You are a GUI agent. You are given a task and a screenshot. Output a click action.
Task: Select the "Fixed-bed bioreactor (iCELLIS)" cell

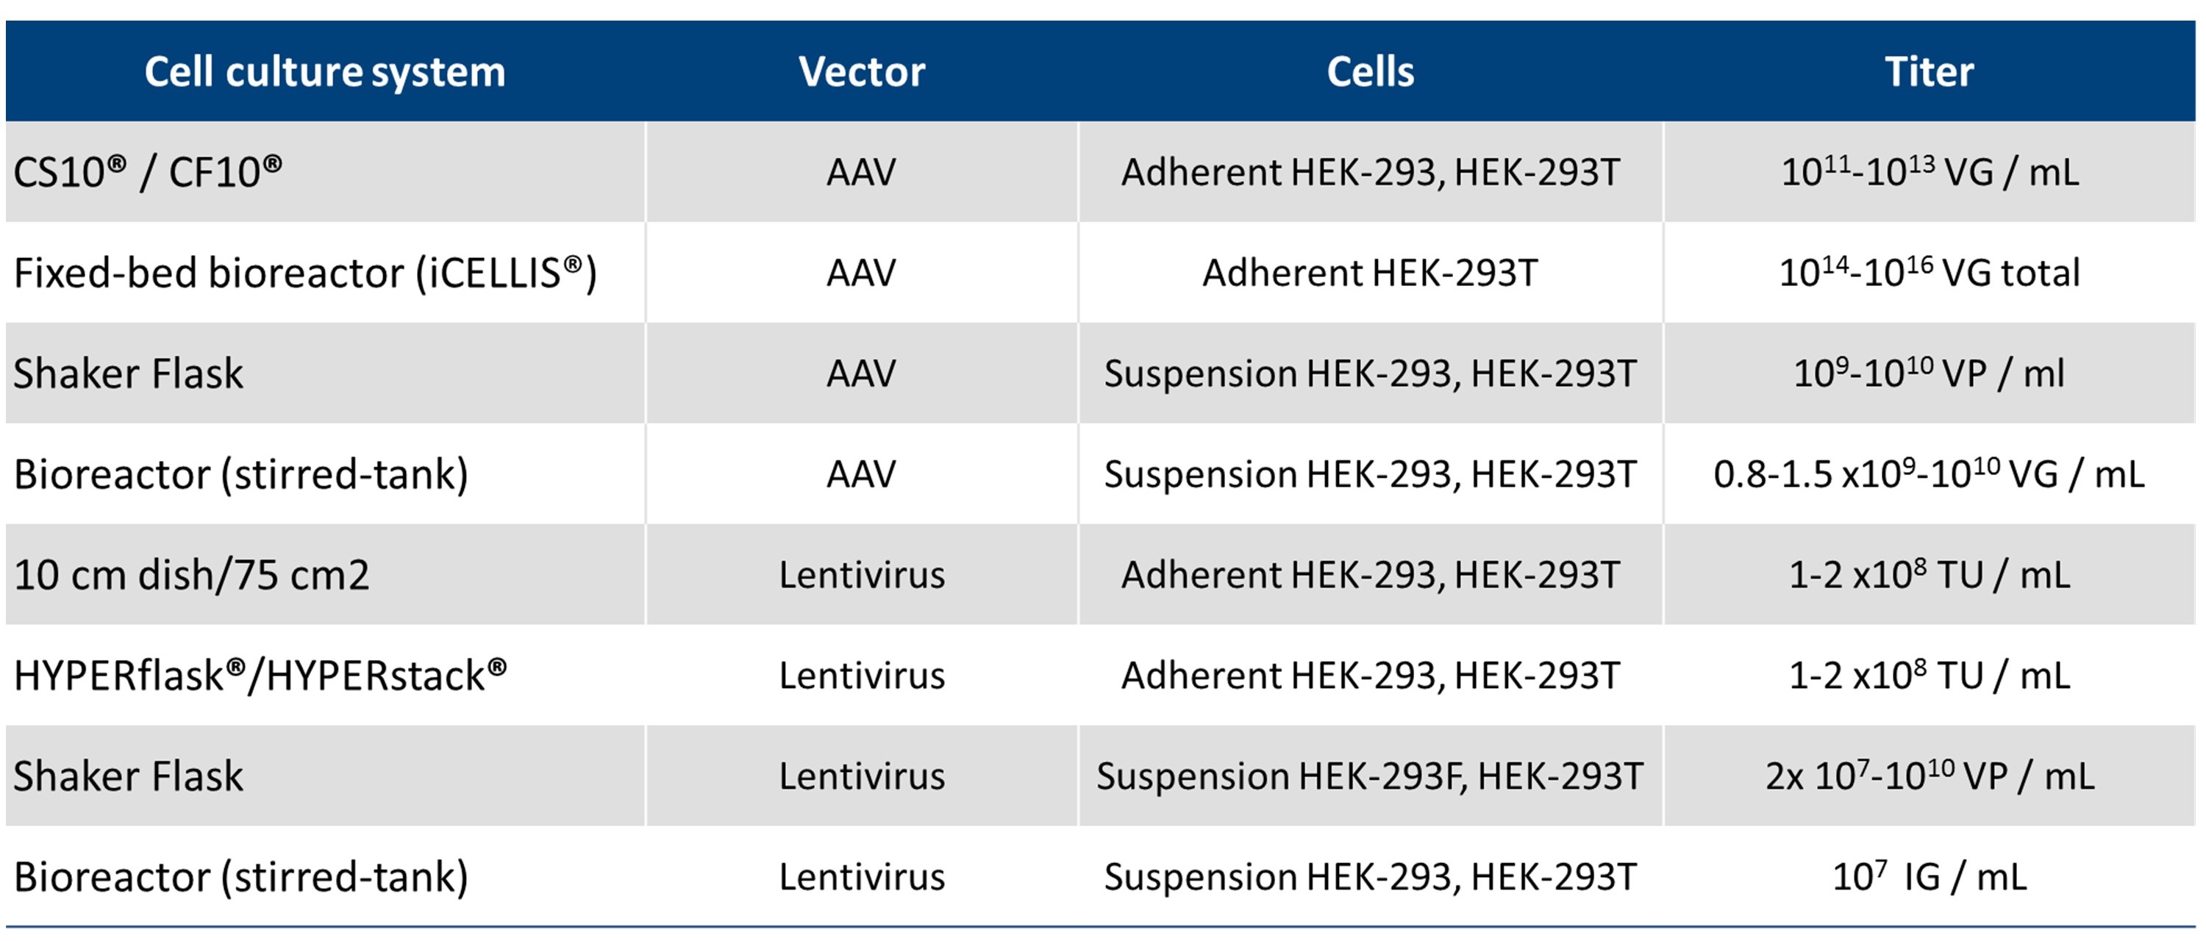(x=305, y=273)
